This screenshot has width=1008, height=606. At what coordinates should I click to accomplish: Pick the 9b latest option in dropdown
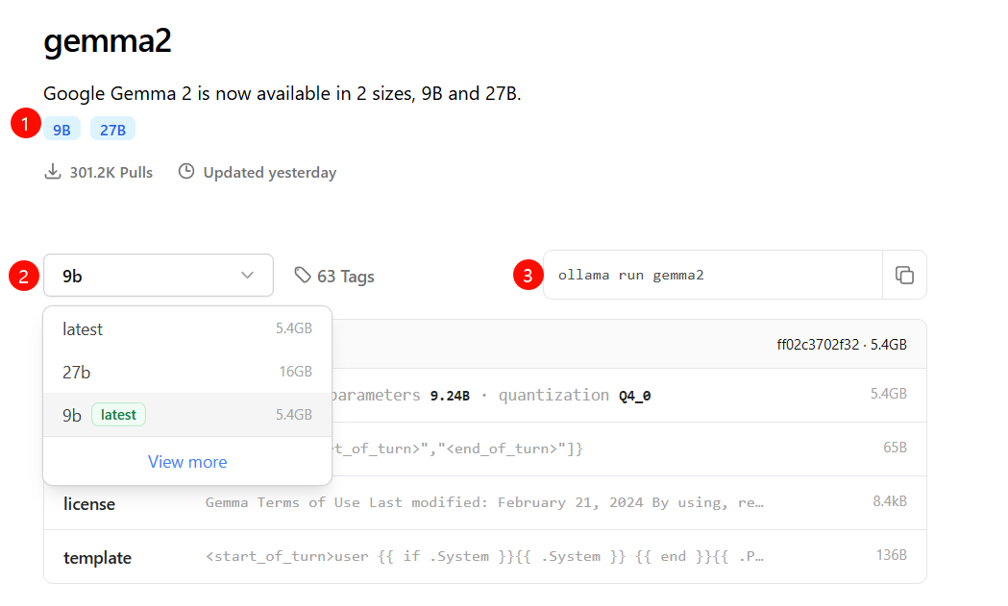187,415
